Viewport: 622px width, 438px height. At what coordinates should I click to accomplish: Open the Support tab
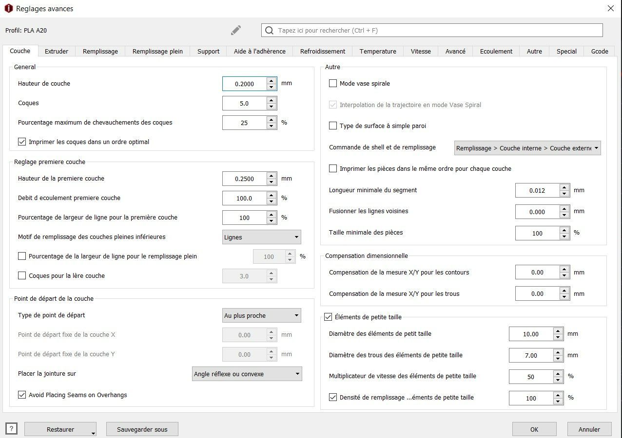(x=209, y=51)
